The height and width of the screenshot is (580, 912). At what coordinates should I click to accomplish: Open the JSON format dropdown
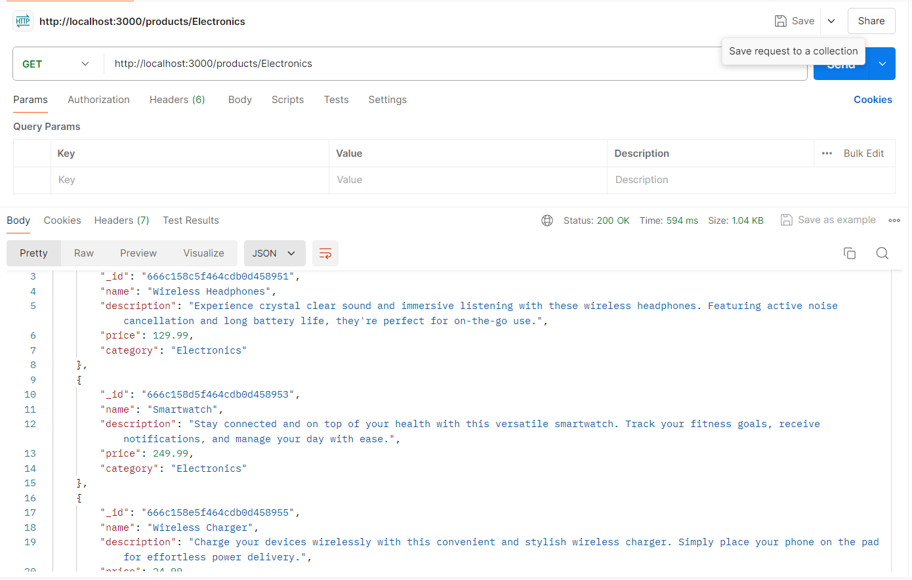point(274,253)
